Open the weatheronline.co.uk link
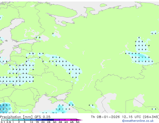The height and width of the screenshot is (123, 159). coord(138,121)
